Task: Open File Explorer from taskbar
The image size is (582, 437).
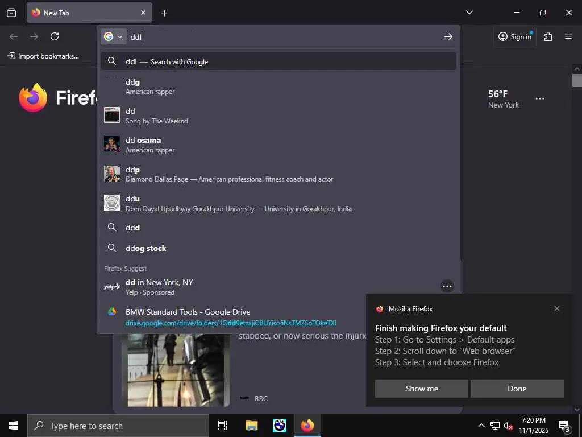Action: click(x=251, y=426)
